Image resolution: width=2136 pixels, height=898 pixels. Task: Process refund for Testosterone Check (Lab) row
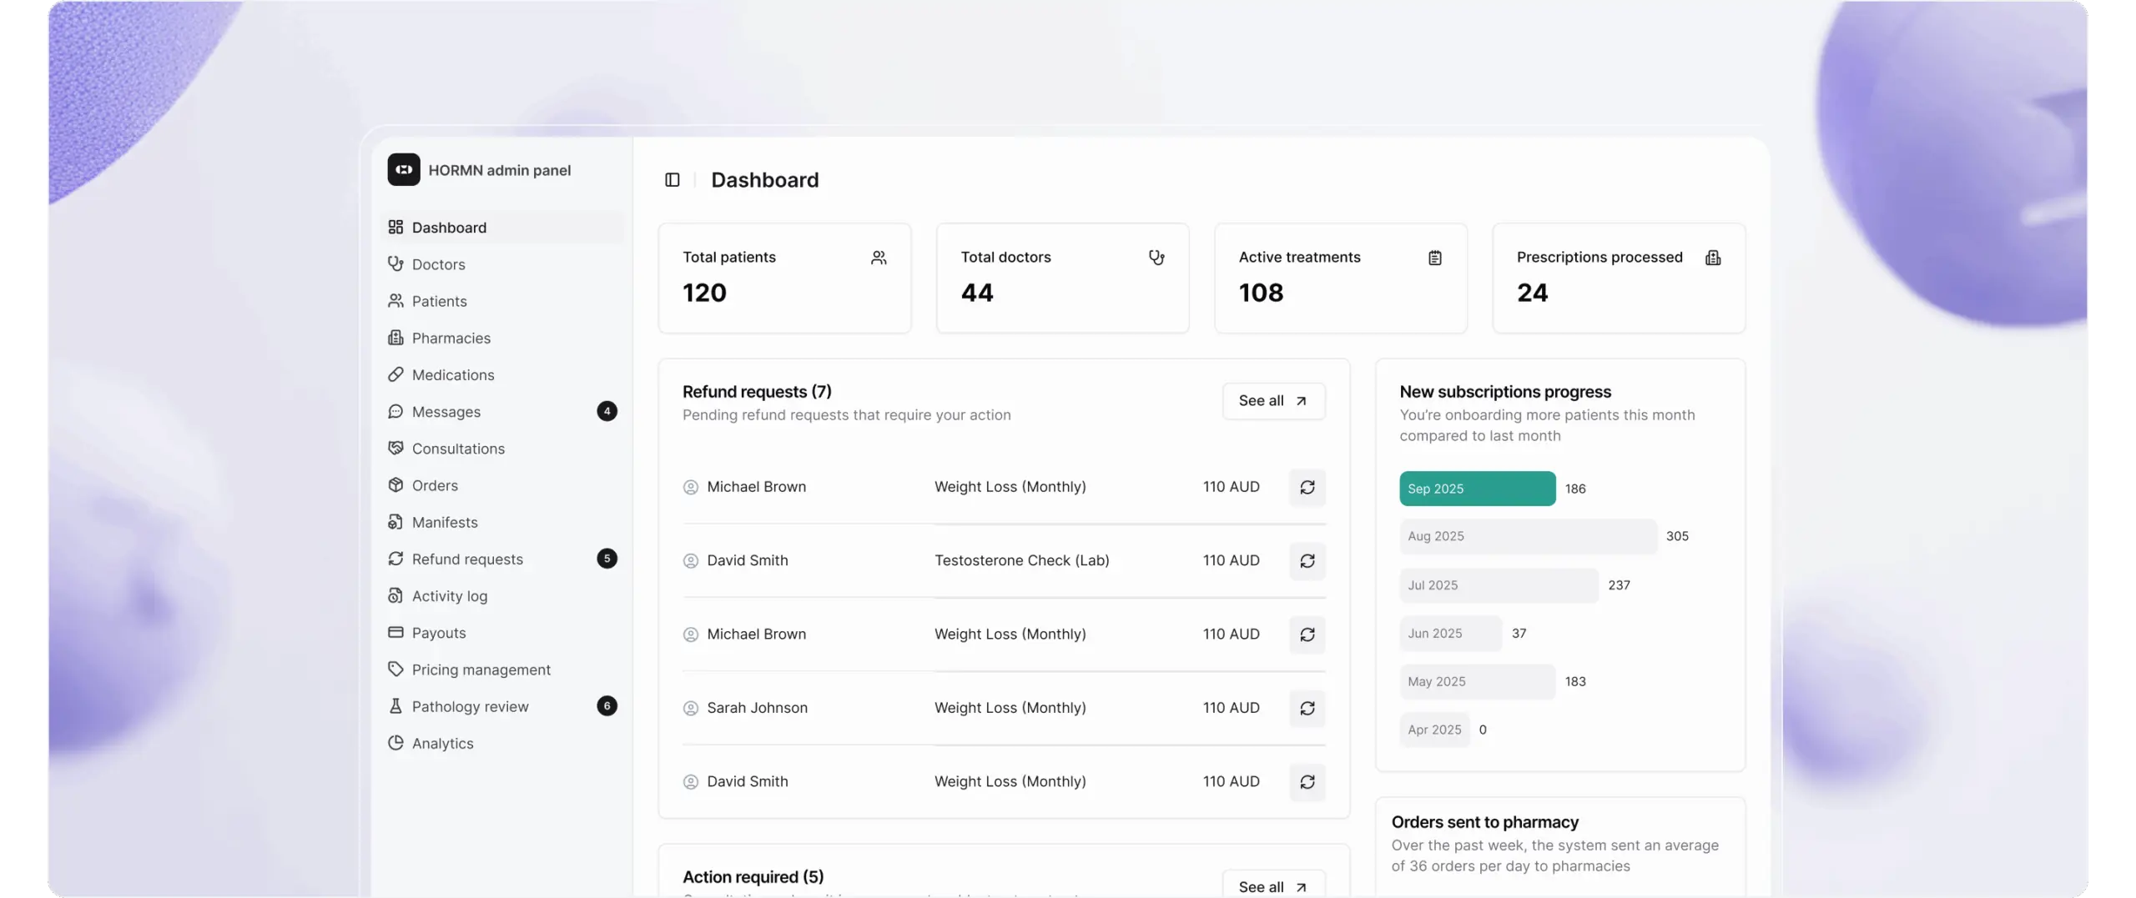(1307, 561)
